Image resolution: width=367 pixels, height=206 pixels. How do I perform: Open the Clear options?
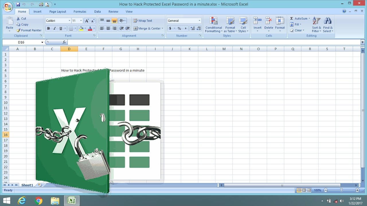pyautogui.click(x=297, y=30)
